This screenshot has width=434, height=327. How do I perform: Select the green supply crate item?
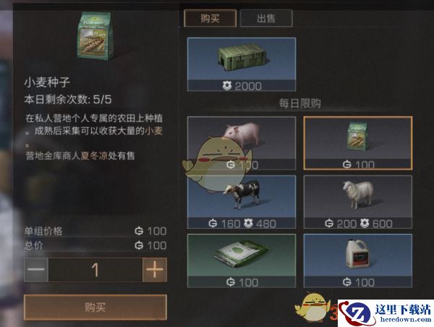click(x=242, y=64)
